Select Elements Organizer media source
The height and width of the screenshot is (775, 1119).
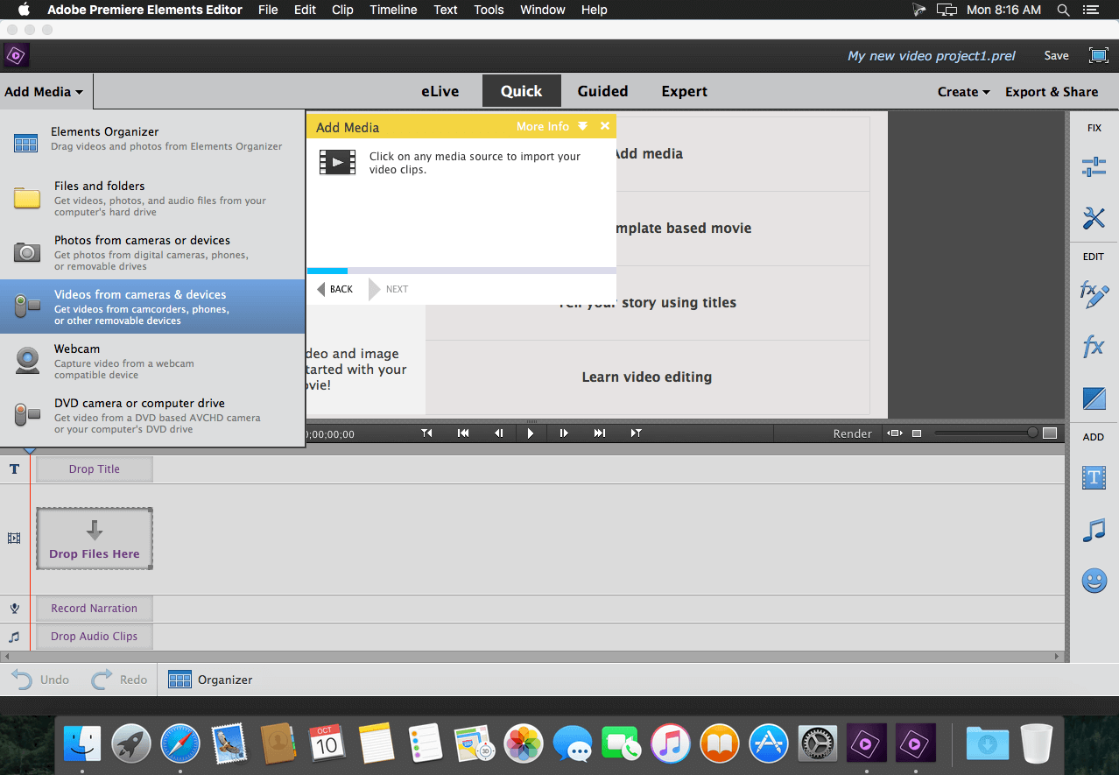(152, 138)
